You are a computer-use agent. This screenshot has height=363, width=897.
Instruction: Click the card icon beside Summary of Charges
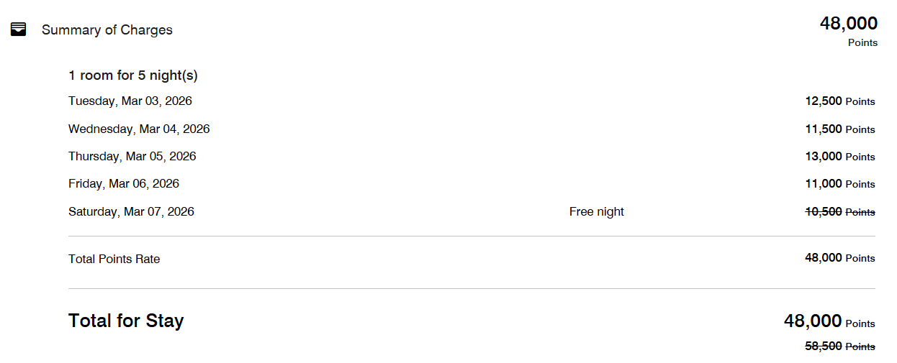pos(19,29)
